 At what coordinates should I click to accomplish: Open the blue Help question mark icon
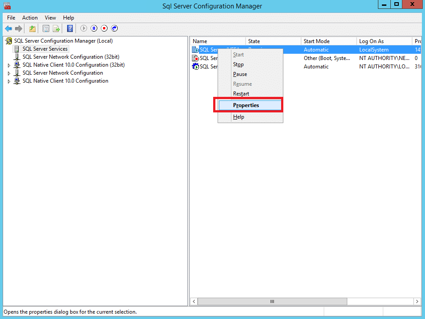pyautogui.click(x=70, y=28)
